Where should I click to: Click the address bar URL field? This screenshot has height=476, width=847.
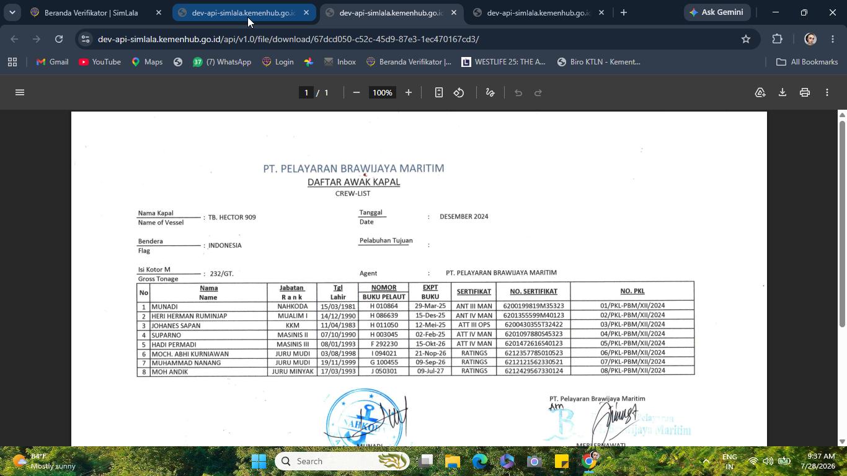pyautogui.click(x=288, y=39)
